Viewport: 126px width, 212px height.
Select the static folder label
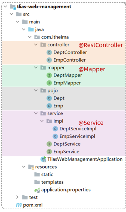47,175
